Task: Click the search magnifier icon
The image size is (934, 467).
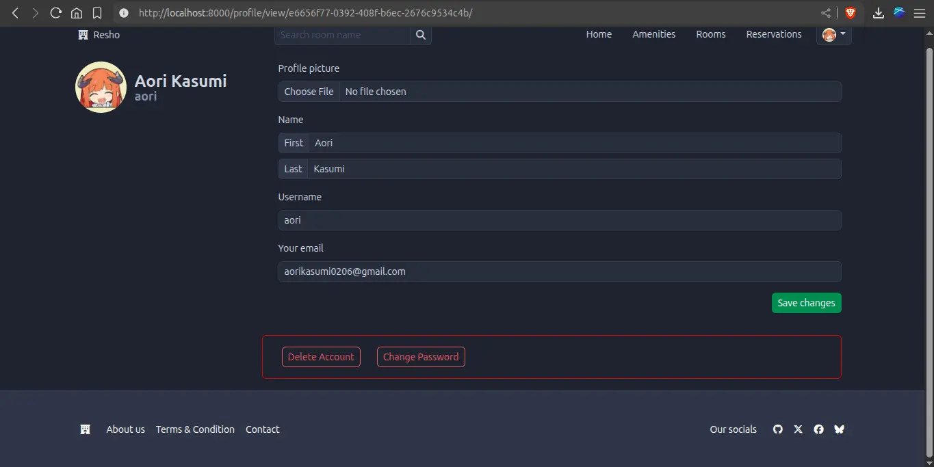Action: point(421,35)
